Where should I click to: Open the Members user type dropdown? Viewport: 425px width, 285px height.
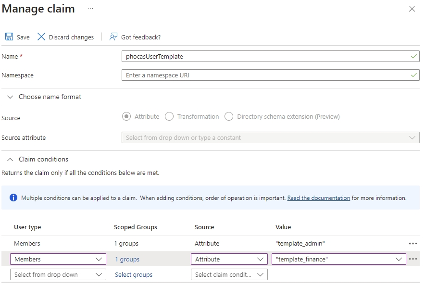pos(58,259)
